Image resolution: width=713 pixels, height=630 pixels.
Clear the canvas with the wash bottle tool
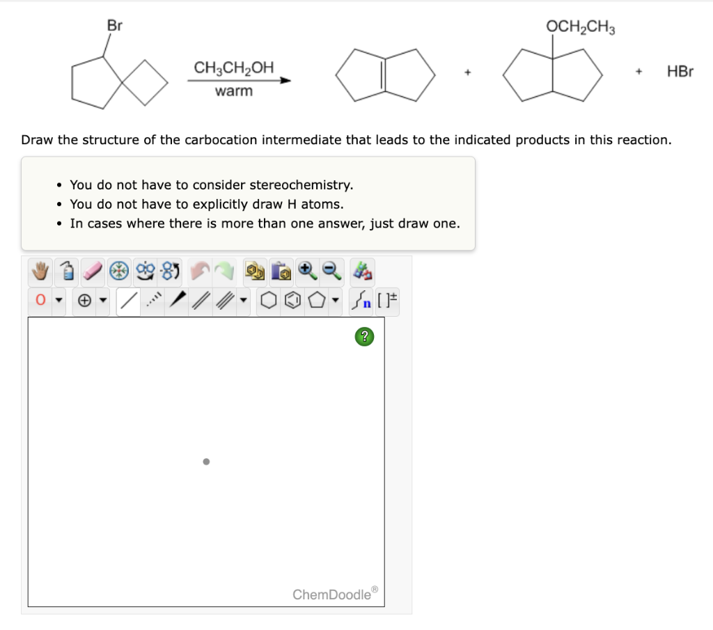[66, 271]
